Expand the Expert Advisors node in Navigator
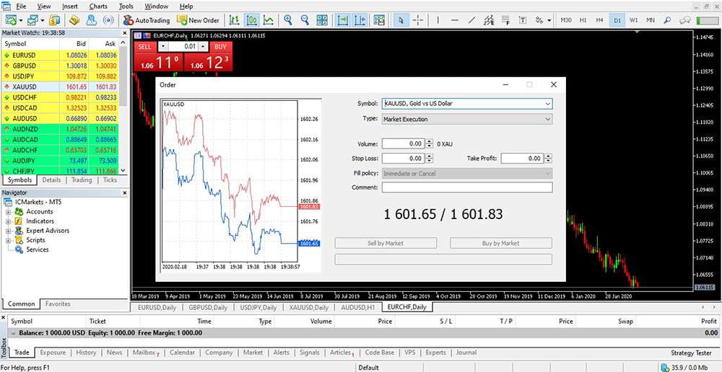Viewport: 722px width, 372px height. (x=8, y=231)
